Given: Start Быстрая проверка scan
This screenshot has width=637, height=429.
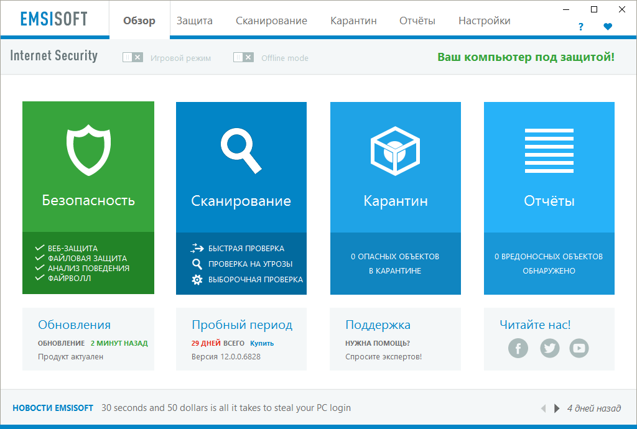Looking at the screenshot, I should click(246, 249).
